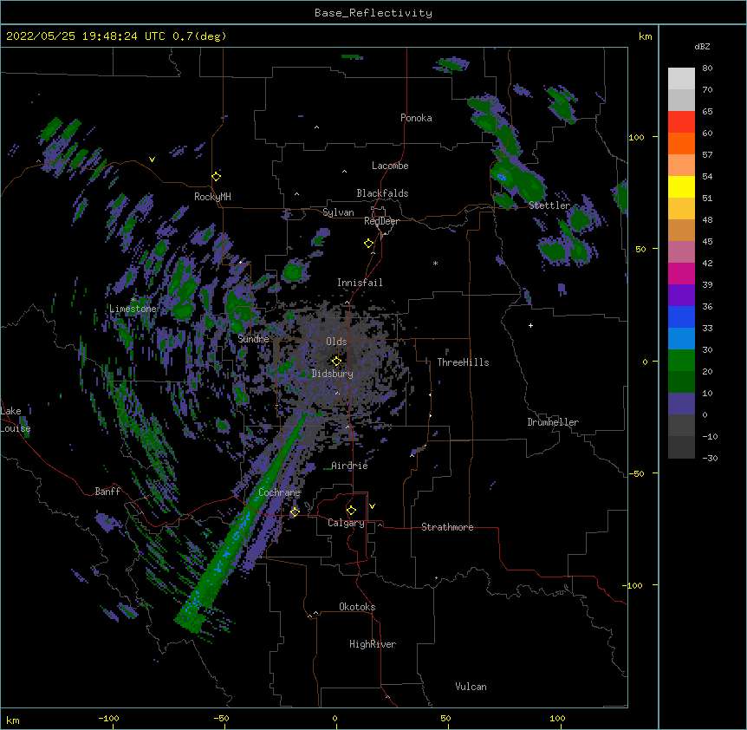Viewport: 747px width, 730px height.
Task: Select the Innisfail label
Action: (x=360, y=283)
